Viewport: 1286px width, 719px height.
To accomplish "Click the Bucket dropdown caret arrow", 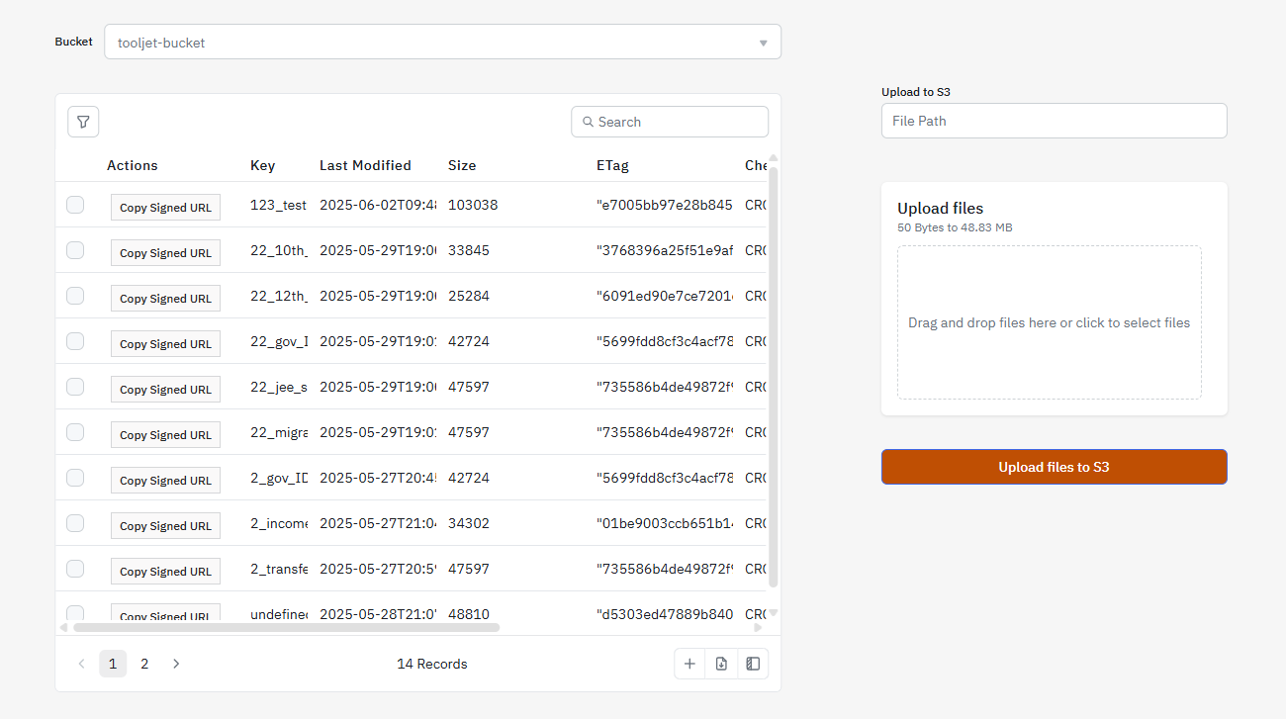I will click(x=763, y=43).
